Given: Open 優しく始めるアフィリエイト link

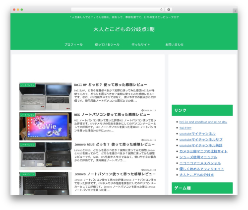Looking at the screenshot, I should point(202,169).
